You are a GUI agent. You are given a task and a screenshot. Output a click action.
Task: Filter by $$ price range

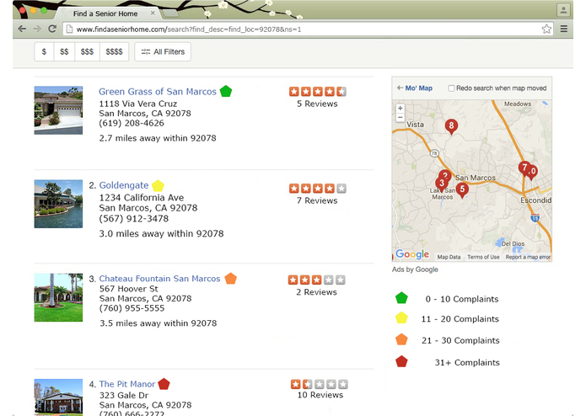64,51
